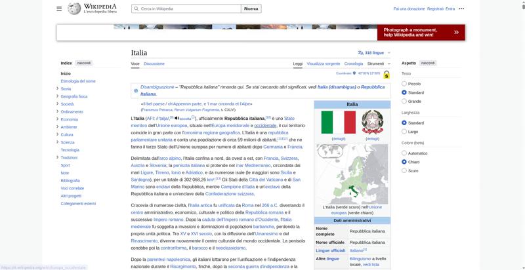Viewport: 525px width, 270px height.
Task: Expand the Storia section
Action: (x=58, y=88)
